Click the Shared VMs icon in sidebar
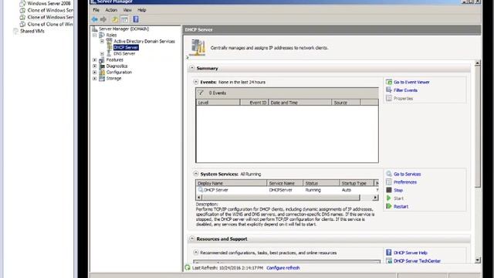494x278 pixels. click(15, 31)
